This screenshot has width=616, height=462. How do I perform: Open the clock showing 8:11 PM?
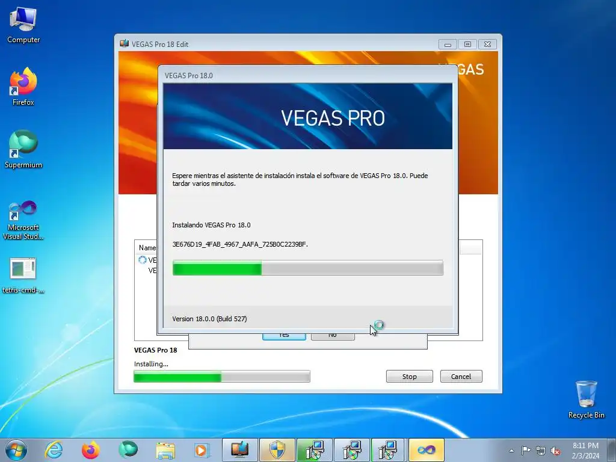pyautogui.click(x=585, y=451)
